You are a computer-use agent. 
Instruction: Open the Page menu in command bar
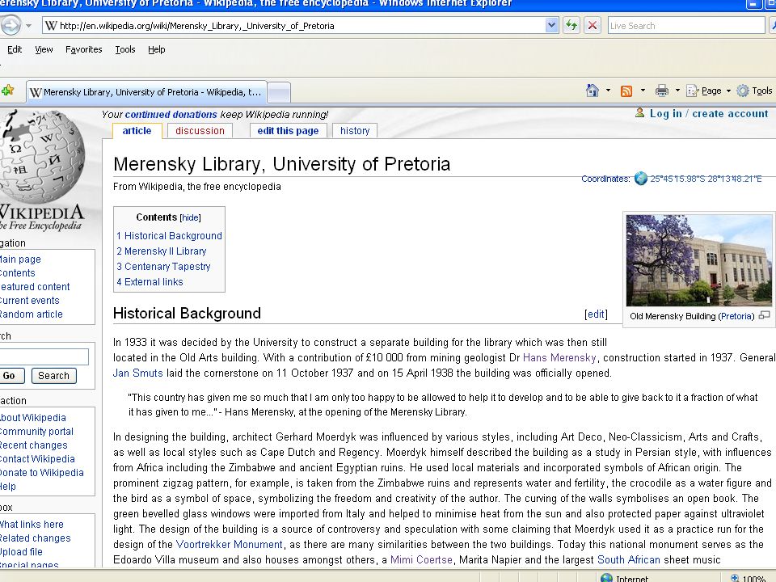708,91
